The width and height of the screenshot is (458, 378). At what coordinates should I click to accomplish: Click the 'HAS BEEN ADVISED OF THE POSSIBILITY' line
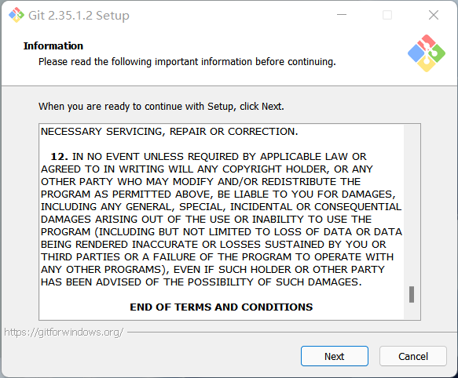pyautogui.click(x=201, y=282)
